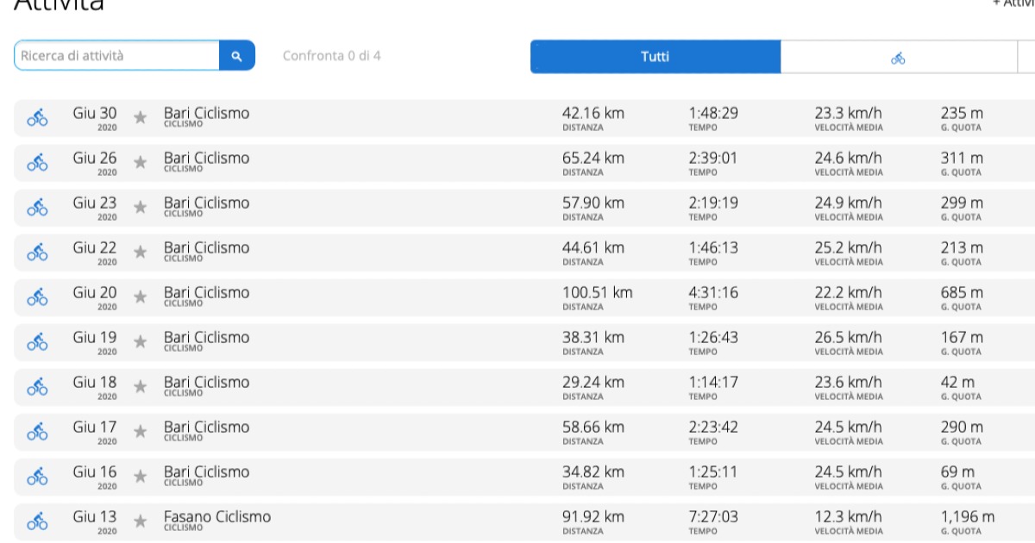Favorite the Giu 26 activity star

(141, 162)
